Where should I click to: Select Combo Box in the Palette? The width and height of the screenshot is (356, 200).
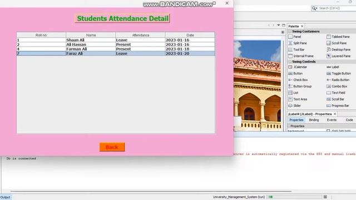coord(337,87)
